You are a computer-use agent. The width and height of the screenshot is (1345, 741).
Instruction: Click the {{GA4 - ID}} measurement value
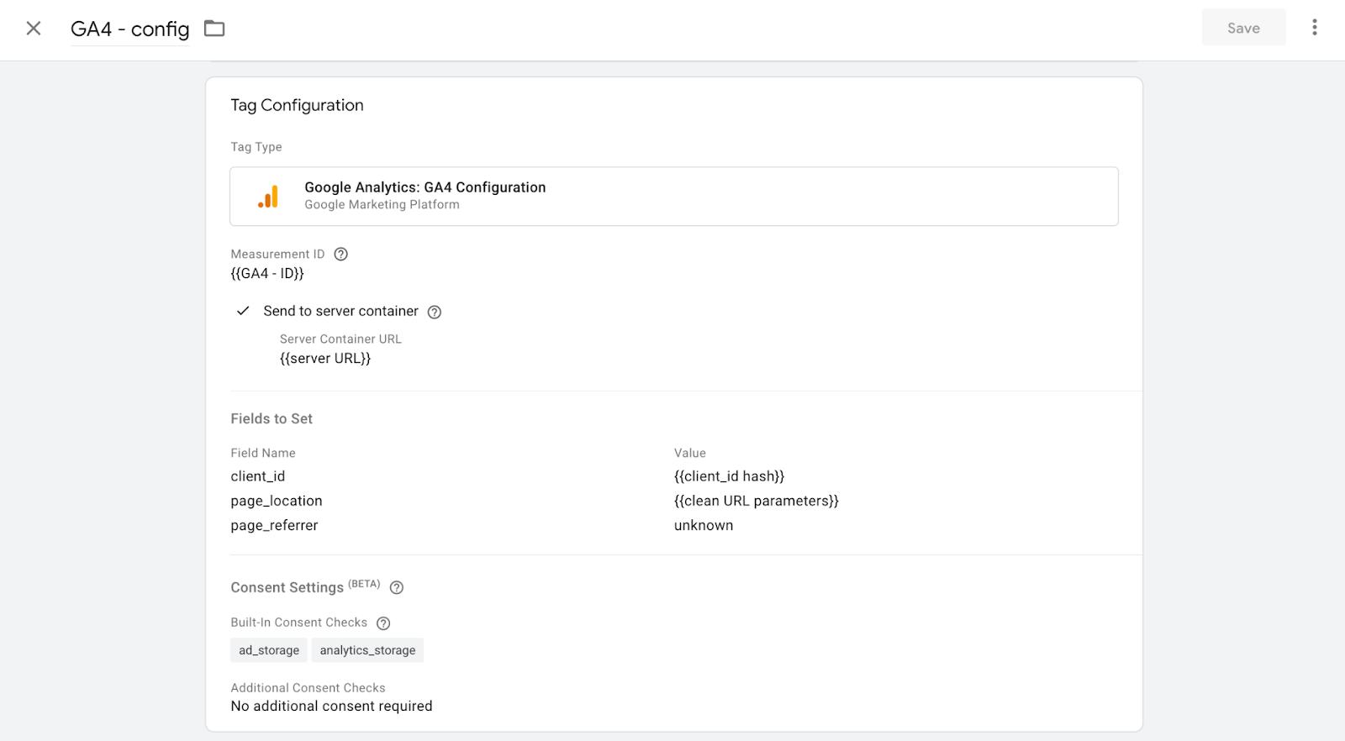(x=267, y=273)
